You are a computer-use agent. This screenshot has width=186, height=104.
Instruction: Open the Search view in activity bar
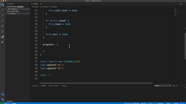point(3,10)
